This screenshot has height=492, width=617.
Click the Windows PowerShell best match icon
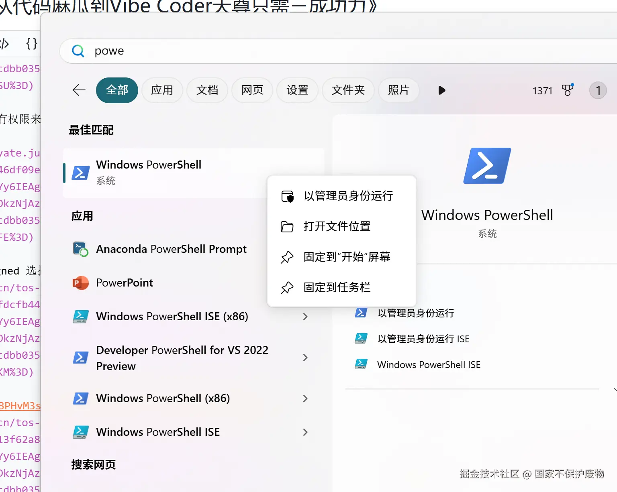pyautogui.click(x=80, y=173)
